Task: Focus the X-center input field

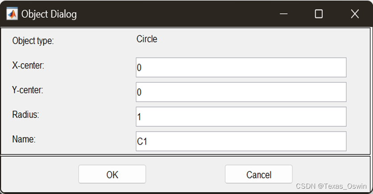Action: click(241, 68)
